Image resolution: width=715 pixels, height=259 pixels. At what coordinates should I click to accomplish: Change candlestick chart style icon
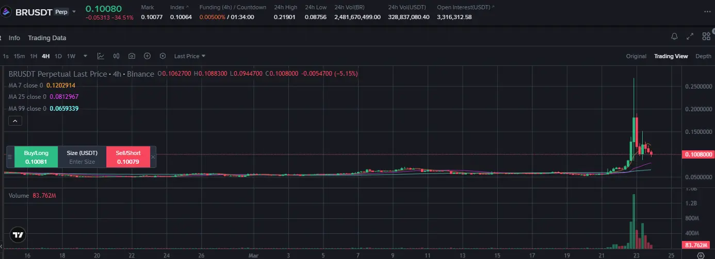point(117,56)
